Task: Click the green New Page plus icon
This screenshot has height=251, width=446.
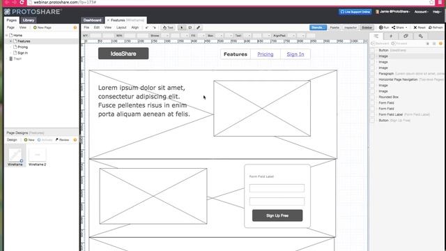Action: pyautogui.click(x=35, y=28)
